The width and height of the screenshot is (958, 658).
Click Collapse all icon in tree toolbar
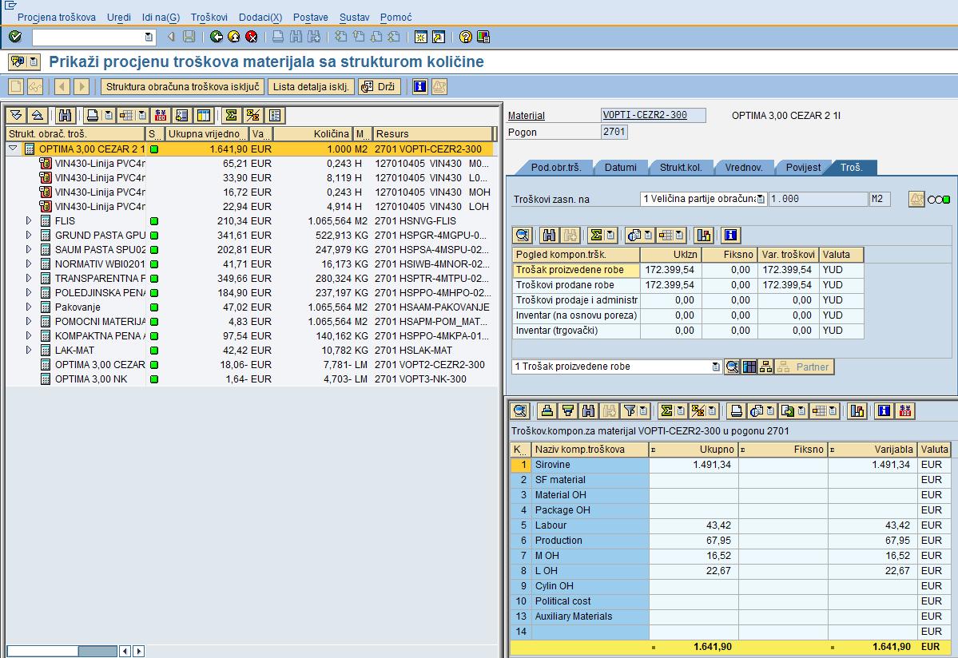(37, 116)
